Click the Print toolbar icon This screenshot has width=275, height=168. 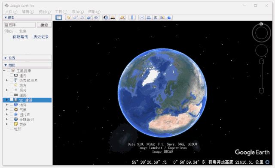(149, 18)
